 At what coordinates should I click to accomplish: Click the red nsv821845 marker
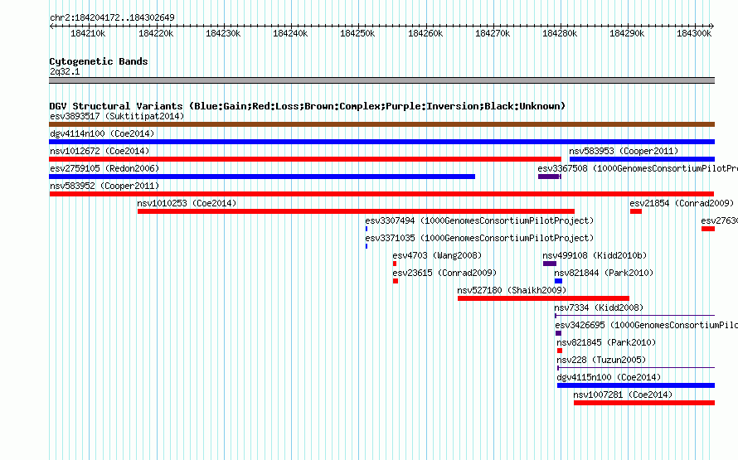(560, 351)
